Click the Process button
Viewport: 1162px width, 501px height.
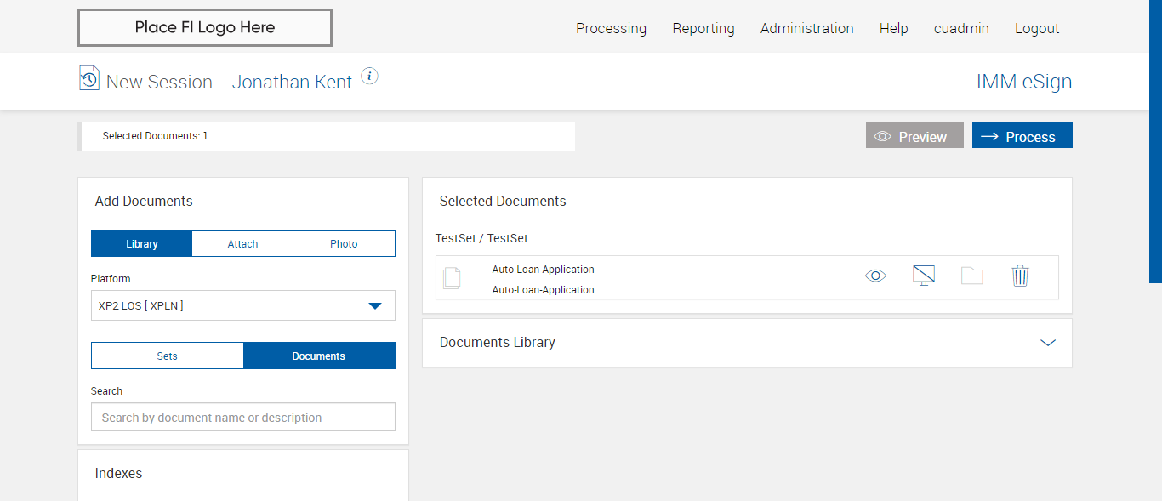1022,136
